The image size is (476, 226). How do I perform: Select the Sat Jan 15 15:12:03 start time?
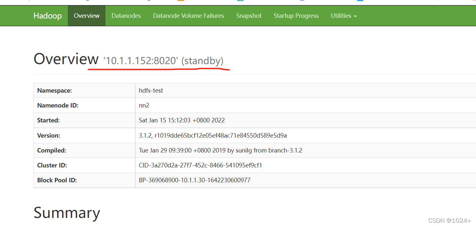coord(182,120)
